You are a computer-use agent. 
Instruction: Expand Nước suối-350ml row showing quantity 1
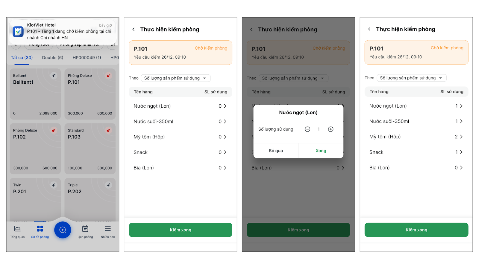click(461, 121)
